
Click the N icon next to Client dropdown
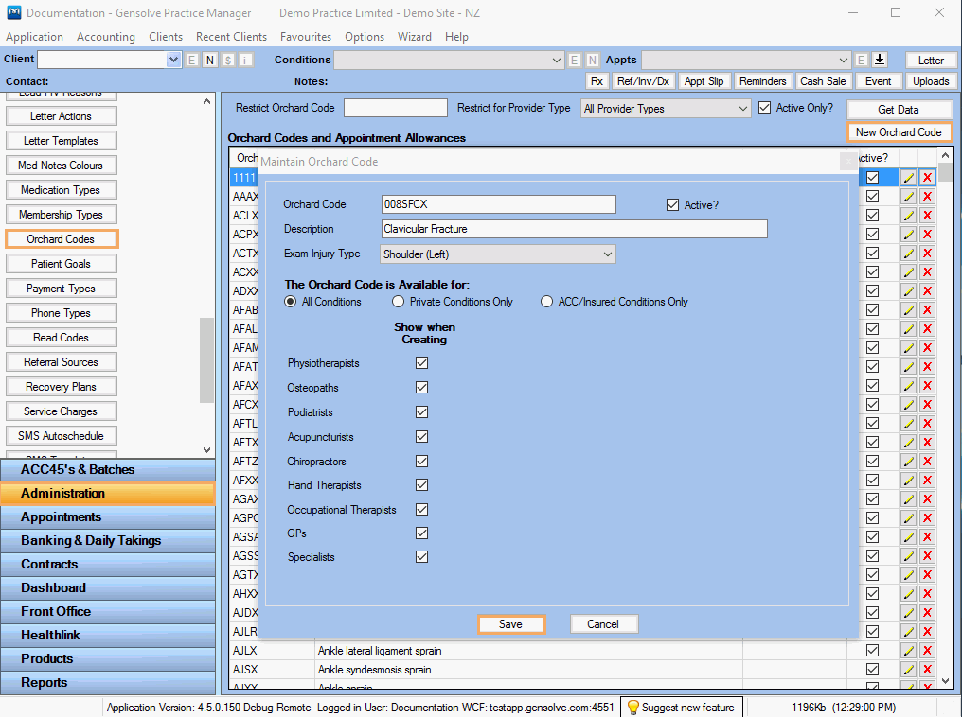point(210,60)
